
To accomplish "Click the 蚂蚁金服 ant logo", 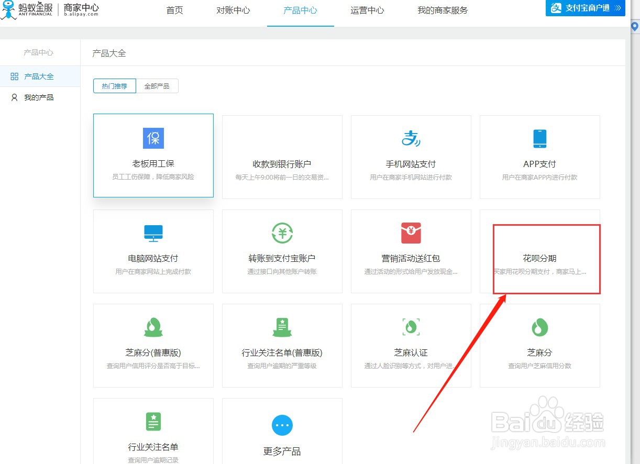I will point(8,9).
